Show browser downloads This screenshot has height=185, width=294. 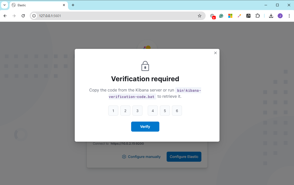point(271,16)
